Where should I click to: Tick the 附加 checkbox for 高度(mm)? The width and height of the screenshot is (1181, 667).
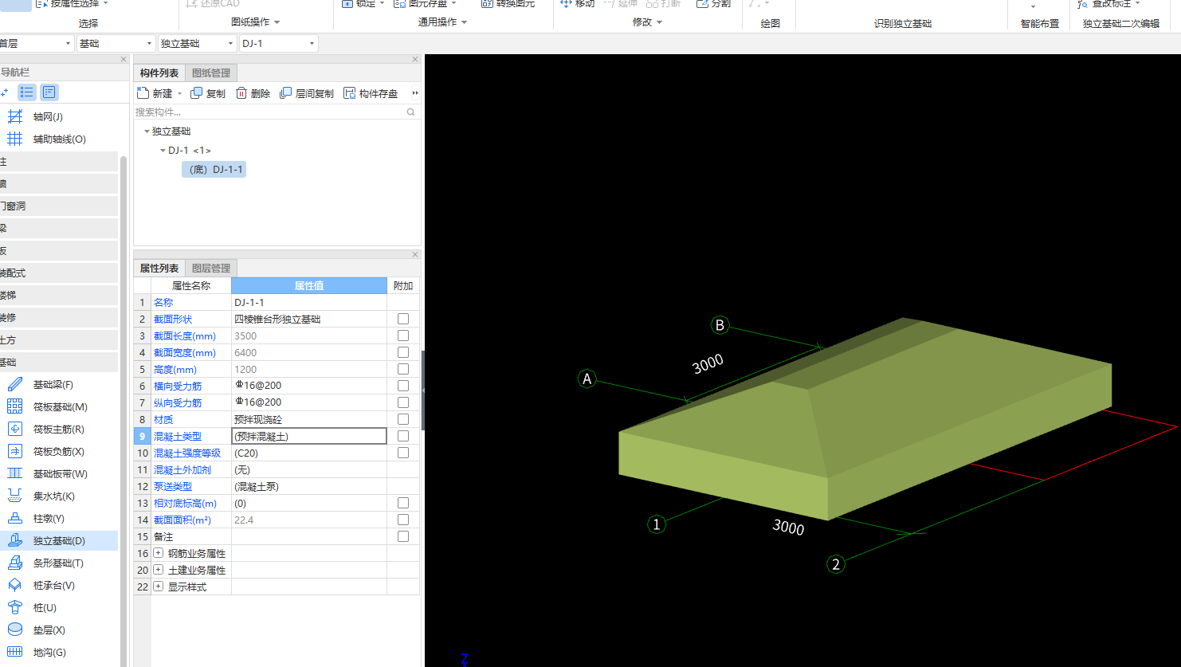(x=403, y=369)
